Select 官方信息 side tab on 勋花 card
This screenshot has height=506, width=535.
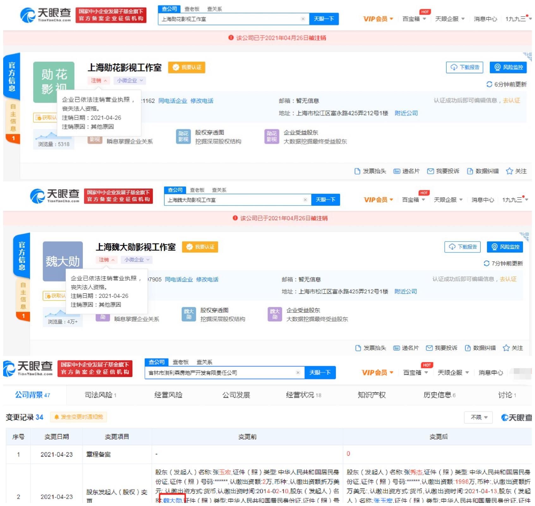click(12, 76)
